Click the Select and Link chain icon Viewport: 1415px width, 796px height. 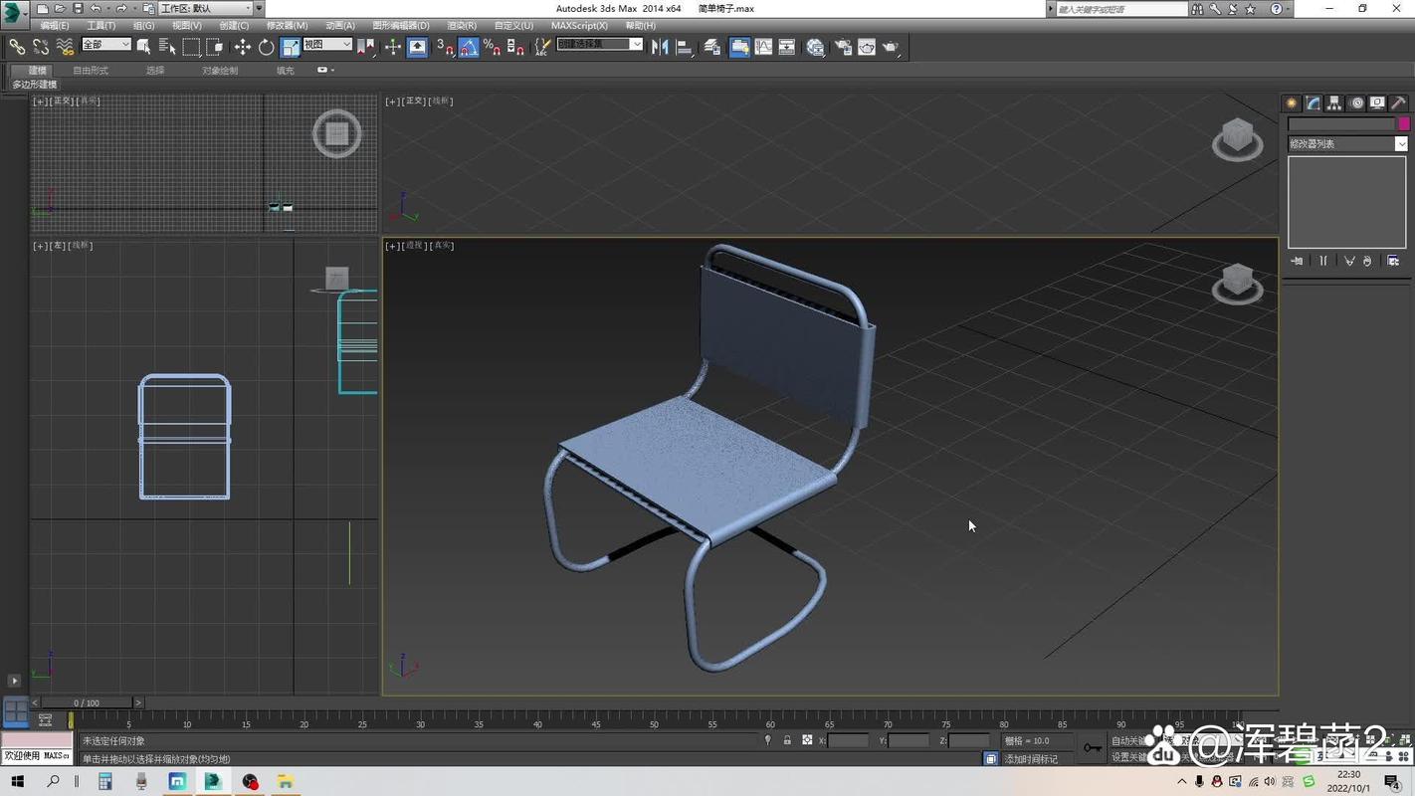tap(17, 47)
